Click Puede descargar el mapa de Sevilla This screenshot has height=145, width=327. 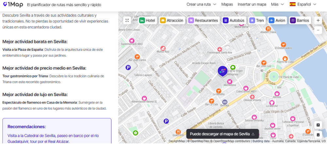[222, 134]
